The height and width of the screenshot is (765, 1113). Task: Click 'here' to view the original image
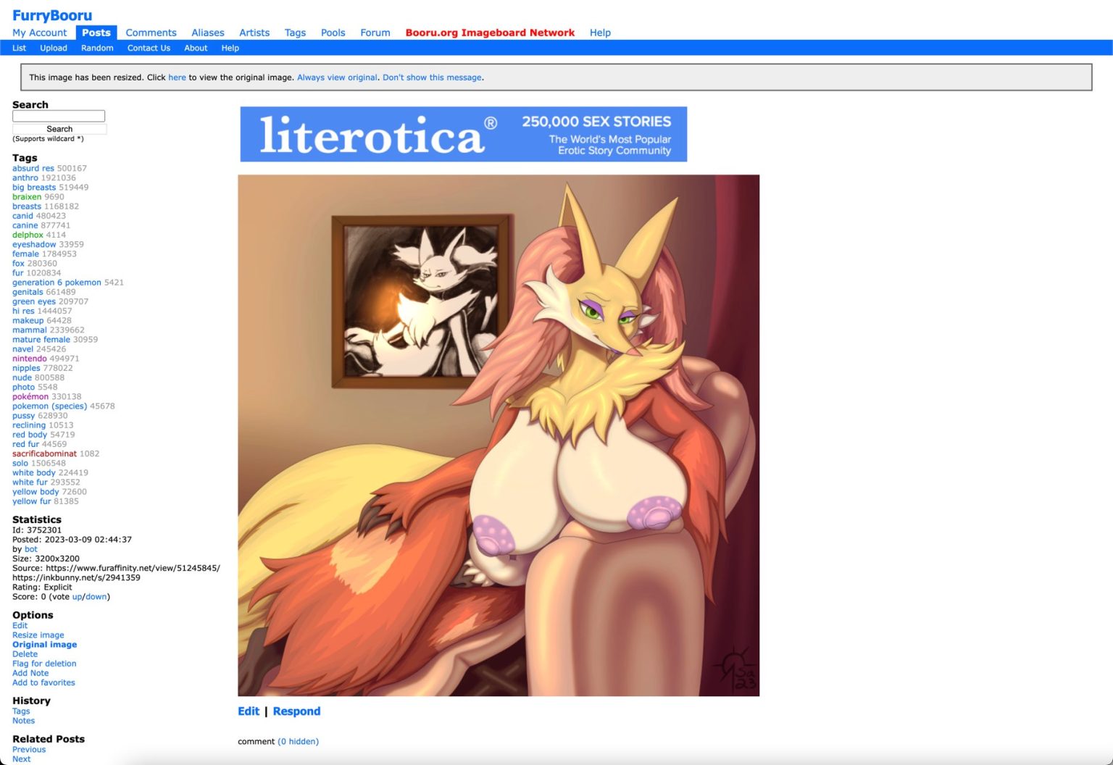177,78
